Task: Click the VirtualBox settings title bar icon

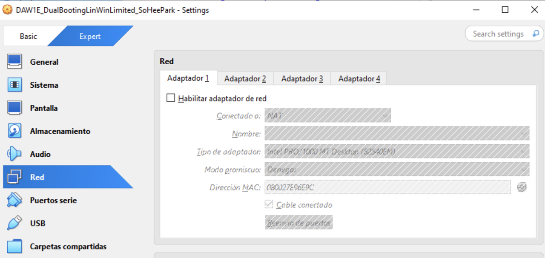Action: tap(8, 10)
